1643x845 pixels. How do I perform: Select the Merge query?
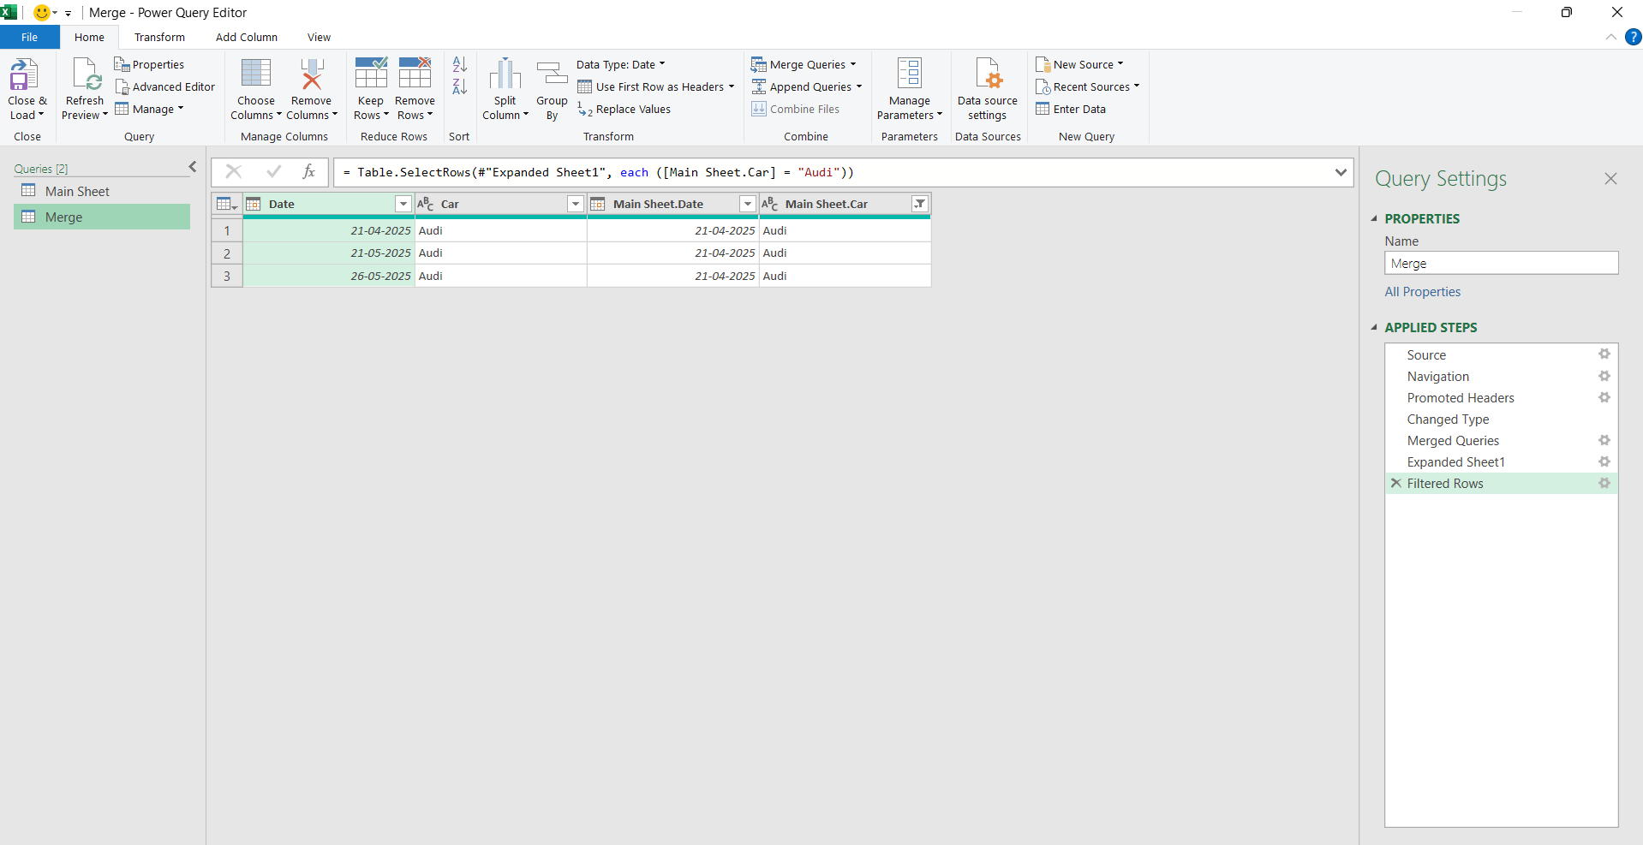pos(102,217)
